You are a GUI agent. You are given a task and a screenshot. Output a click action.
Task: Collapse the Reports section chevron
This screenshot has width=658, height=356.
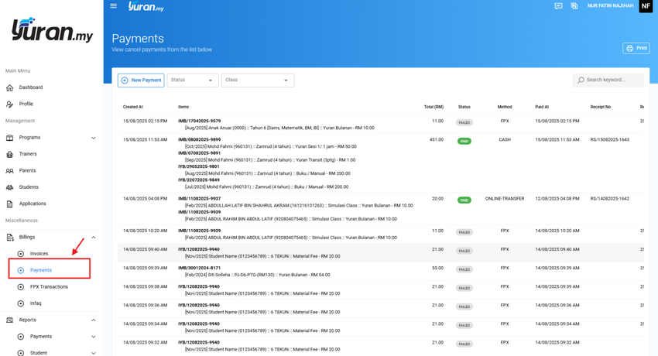94,320
